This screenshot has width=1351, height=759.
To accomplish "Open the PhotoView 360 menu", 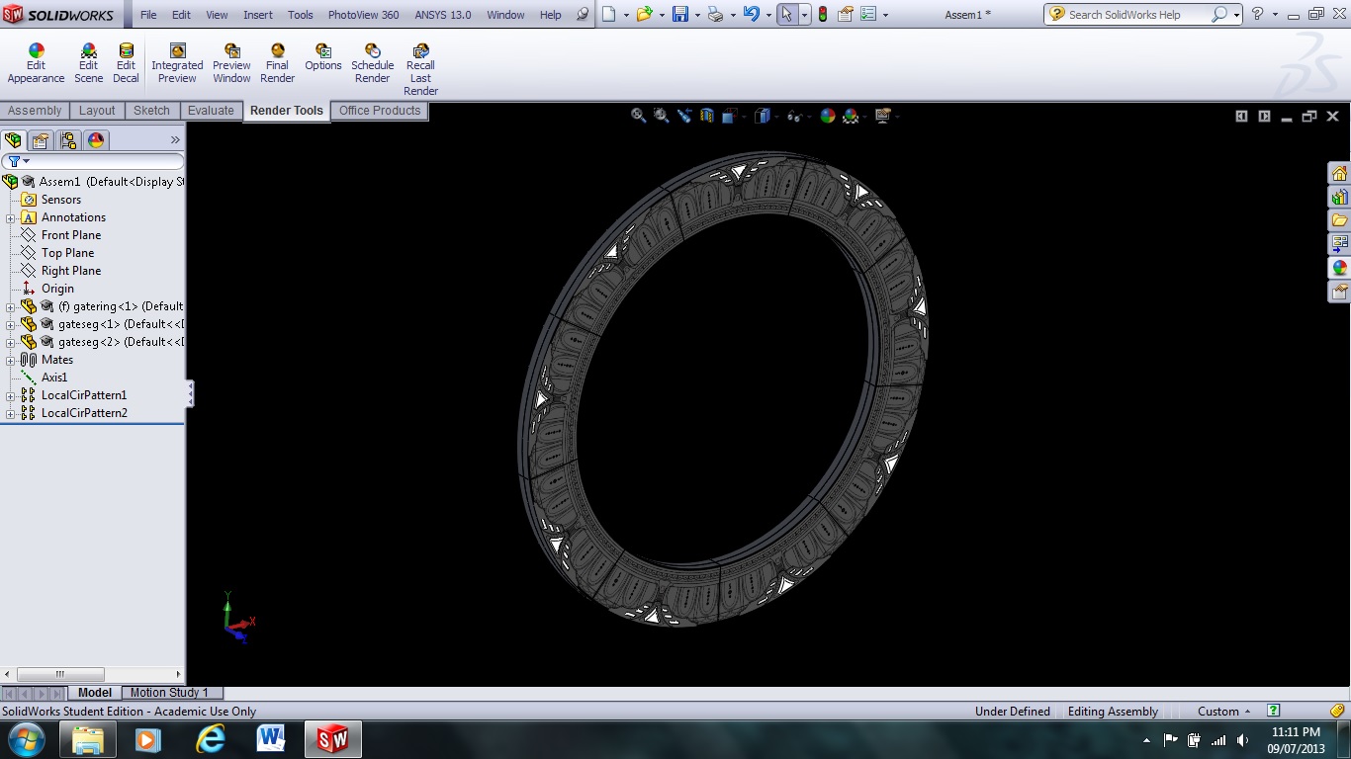I will coord(364,15).
